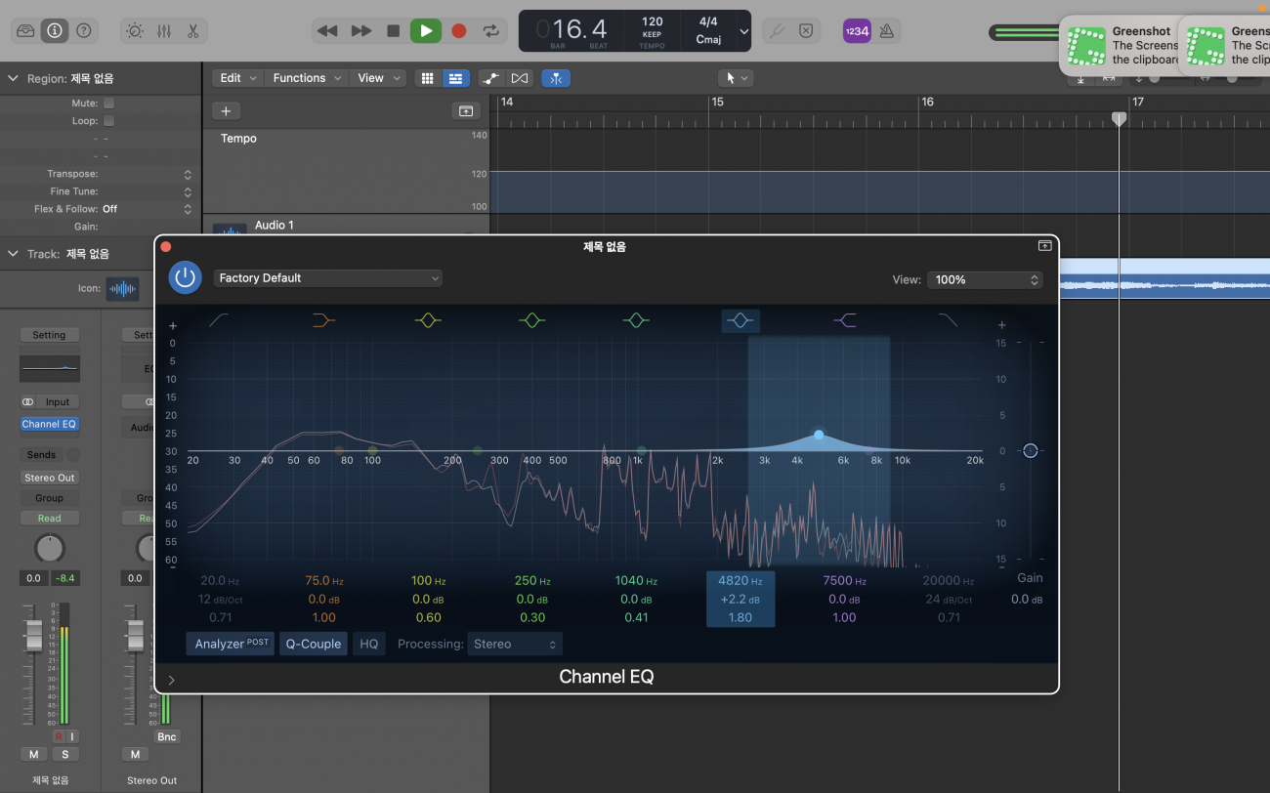Screen dimensions: 1270x793
Task: Switch to list view icon in tracks toolbar
Action: [454, 78]
